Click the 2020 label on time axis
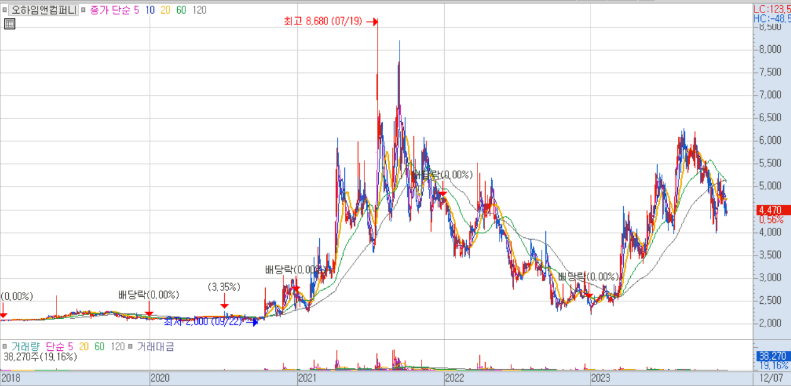Image resolution: width=791 pixels, height=386 pixels. pyautogui.click(x=160, y=378)
